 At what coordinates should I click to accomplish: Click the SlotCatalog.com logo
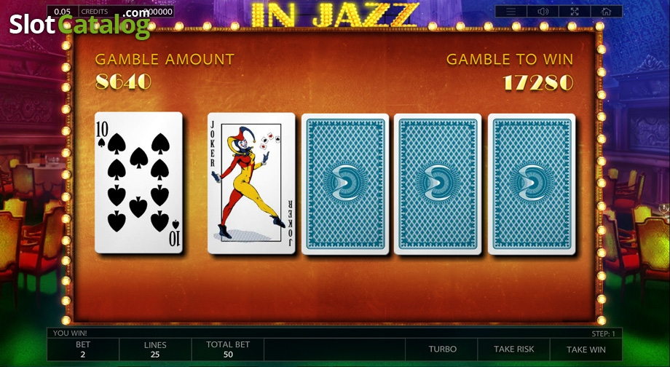tap(80, 23)
